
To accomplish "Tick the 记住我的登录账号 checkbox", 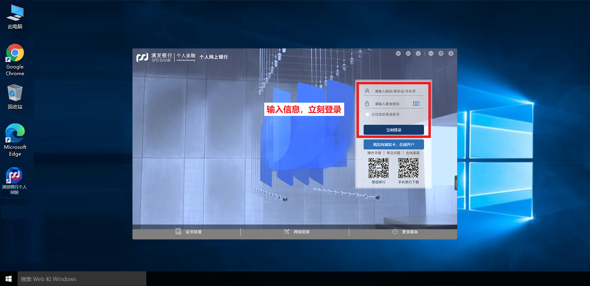I will [367, 114].
